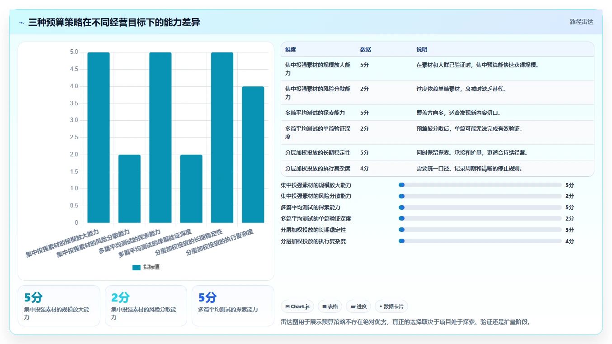The width and height of the screenshot is (612, 344).
Task: Select table cell 多篇平均测试的单篇验证深度
Action: tap(318, 132)
